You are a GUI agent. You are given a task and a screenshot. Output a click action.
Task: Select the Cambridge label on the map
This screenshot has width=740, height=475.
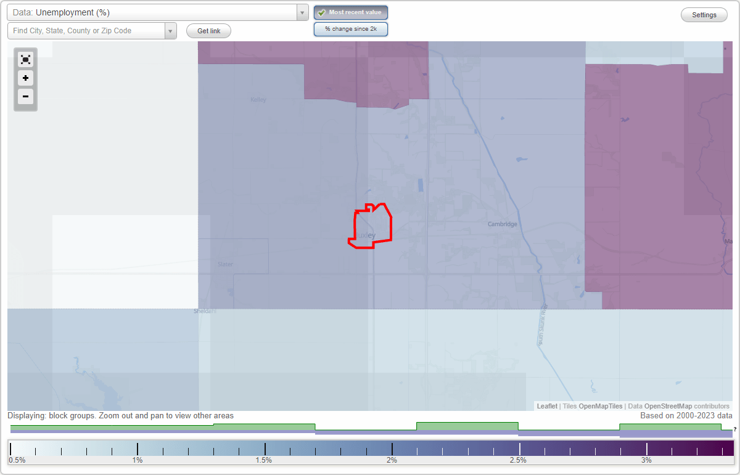click(502, 224)
